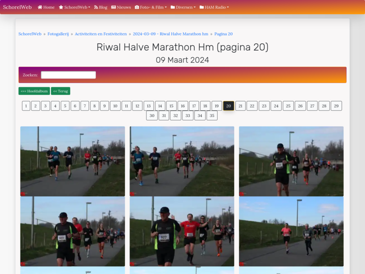Go to gallery page 13
The image size is (365, 274).
(x=149, y=106)
